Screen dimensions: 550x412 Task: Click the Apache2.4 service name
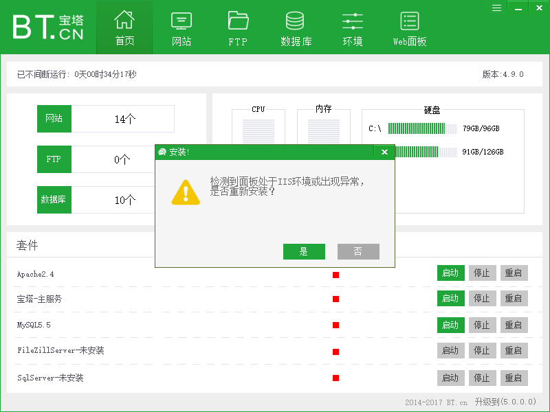point(36,274)
